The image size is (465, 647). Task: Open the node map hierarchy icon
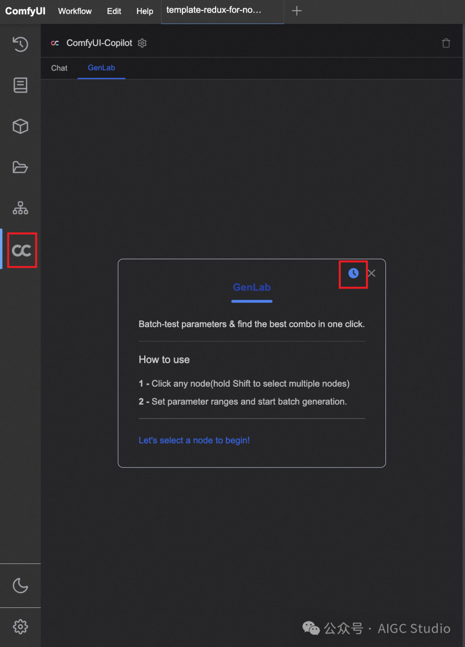20,208
